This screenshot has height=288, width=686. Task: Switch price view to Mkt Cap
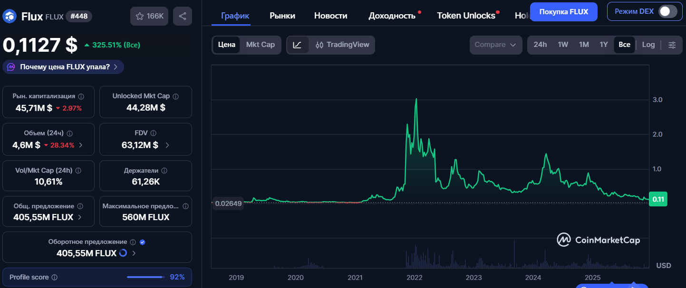[261, 45]
